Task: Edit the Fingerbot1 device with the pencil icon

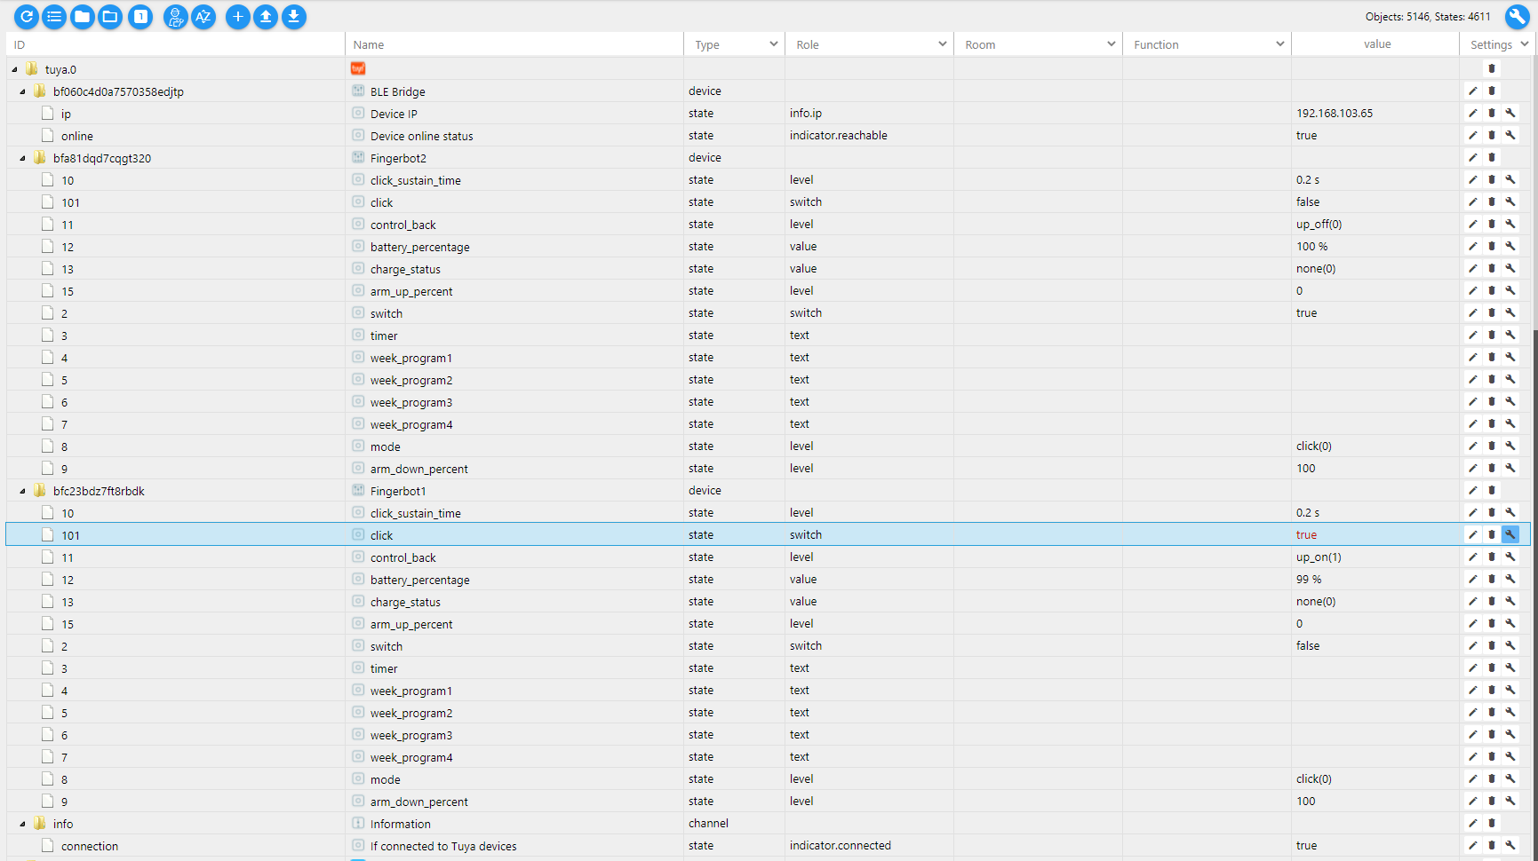Action: [x=1473, y=490]
